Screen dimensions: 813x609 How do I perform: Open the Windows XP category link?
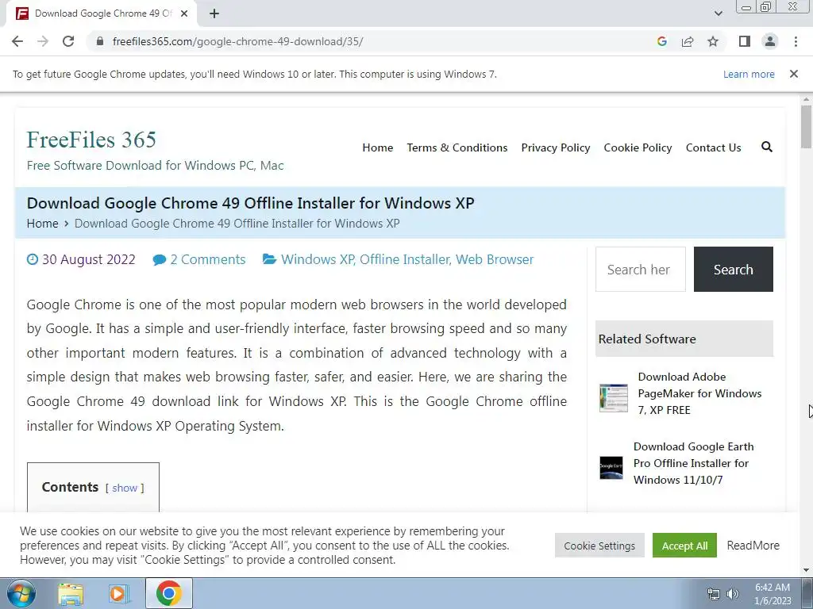pyautogui.click(x=318, y=259)
